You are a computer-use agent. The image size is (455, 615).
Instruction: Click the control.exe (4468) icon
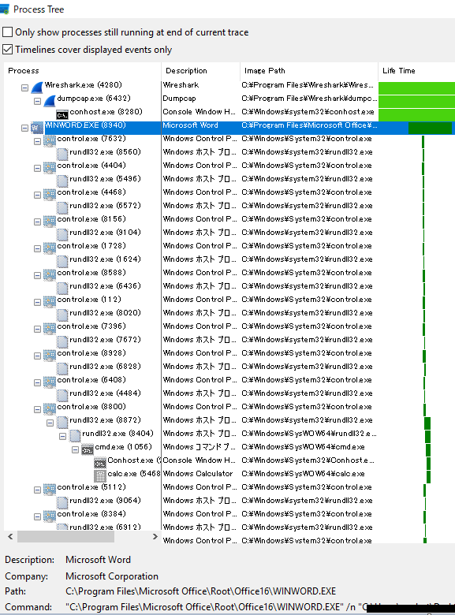50,195
